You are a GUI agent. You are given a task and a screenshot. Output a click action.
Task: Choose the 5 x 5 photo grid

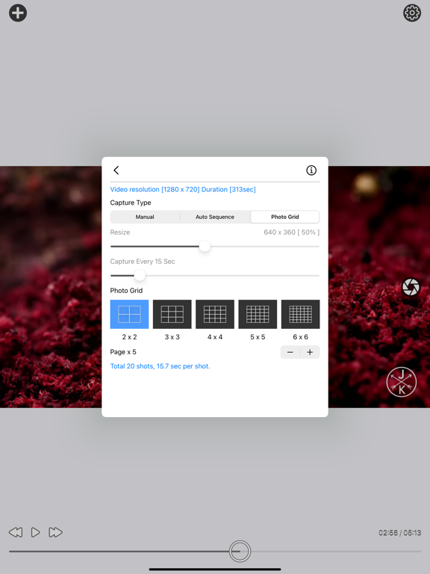tap(258, 314)
